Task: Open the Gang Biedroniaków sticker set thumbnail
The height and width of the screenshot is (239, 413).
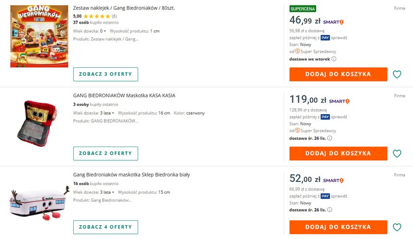Action: [39, 36]
